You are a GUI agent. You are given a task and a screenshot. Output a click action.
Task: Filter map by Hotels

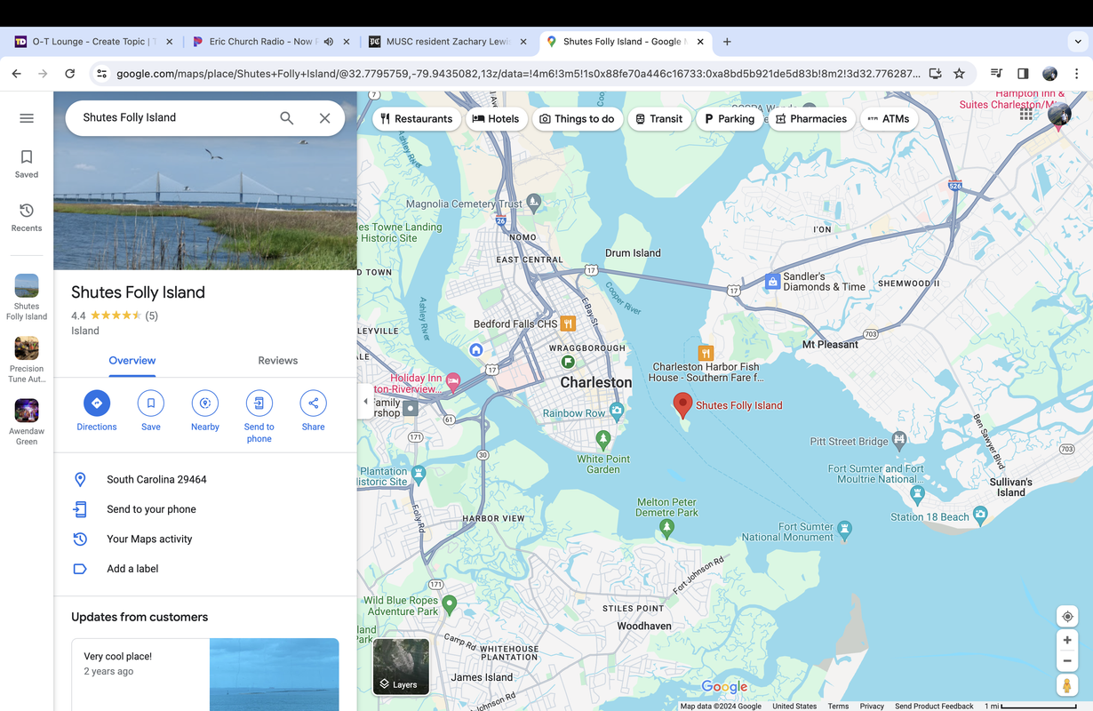(x=496, y=118)
